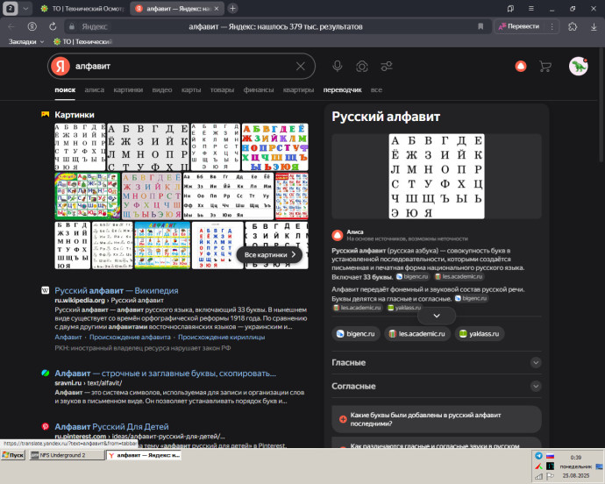Screen dimensions: 605x484
Task: Open colorful alphabet image thumbnail
Action: (x=274, y=147)
